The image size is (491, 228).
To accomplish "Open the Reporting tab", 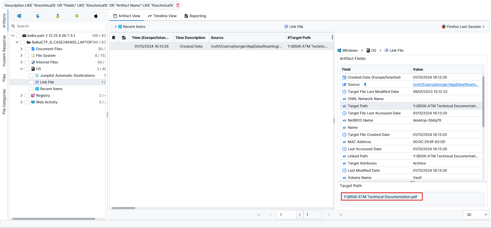I will 195,16.
